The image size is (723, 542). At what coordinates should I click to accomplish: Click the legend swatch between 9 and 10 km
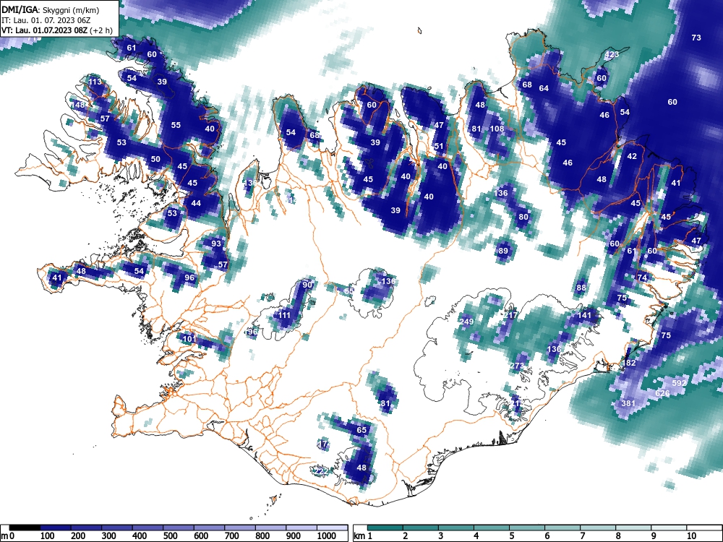tap(669, 528)
